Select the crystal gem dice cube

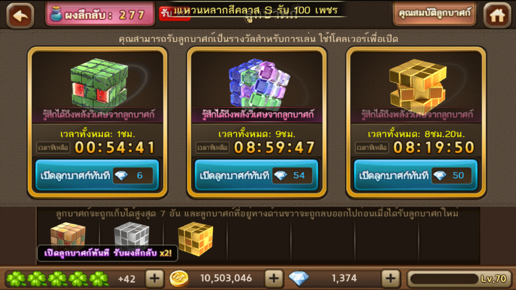(259, 83)
